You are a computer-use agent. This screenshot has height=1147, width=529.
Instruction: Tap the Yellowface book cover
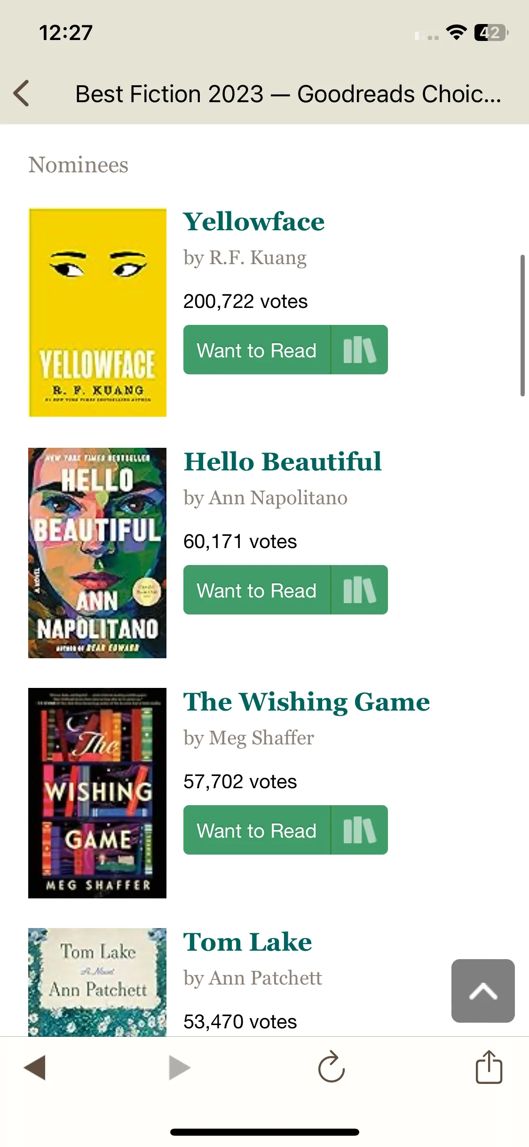point(97,312)
